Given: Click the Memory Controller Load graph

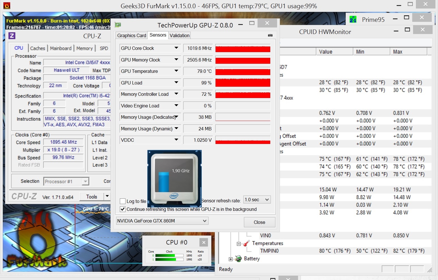Looking at the screenshot, I should coord(243,94).
